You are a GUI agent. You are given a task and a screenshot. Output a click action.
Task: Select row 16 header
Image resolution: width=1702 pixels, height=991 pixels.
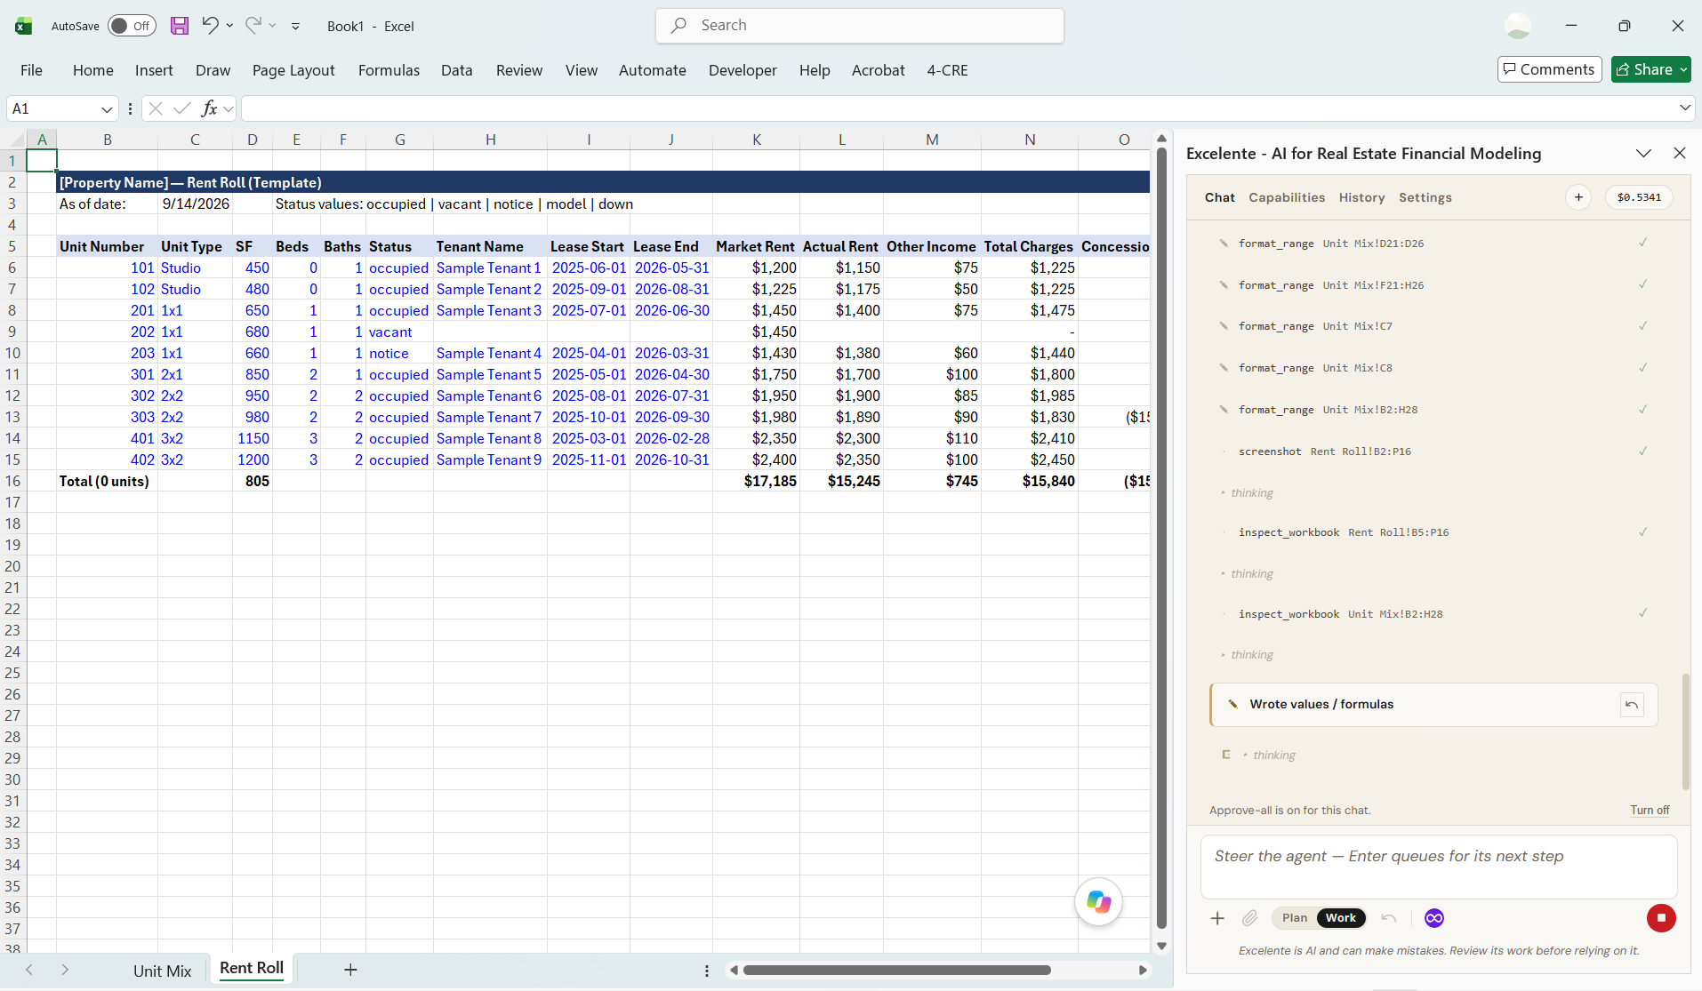coord(13,481)
